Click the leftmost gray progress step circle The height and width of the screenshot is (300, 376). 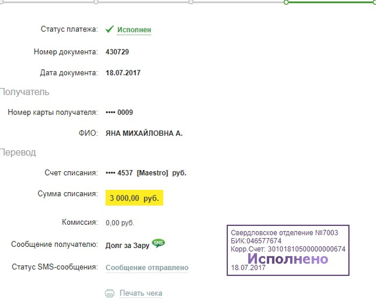point(96,2)
